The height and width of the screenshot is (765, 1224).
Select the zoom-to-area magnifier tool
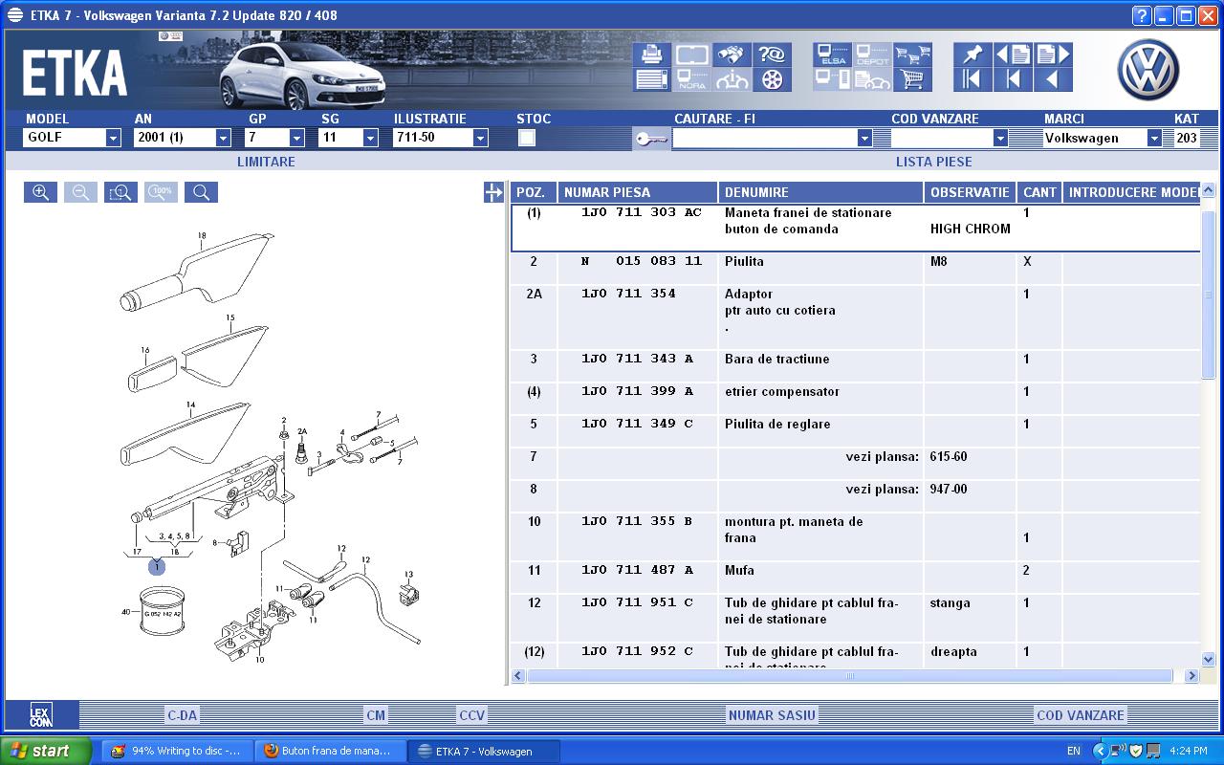120,192
